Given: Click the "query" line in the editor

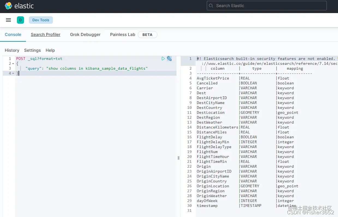Looking at the screenshot, I should click(86, 68).
